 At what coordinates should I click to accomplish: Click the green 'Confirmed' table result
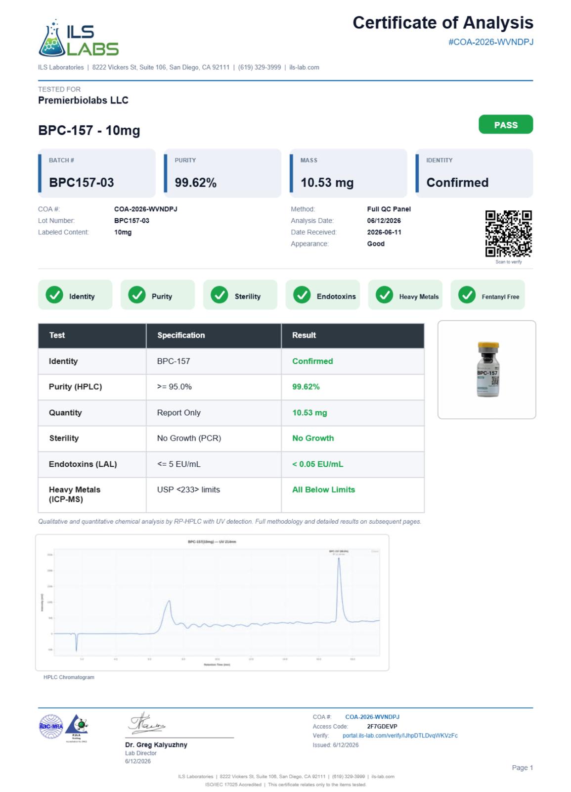tap(312, 361)
